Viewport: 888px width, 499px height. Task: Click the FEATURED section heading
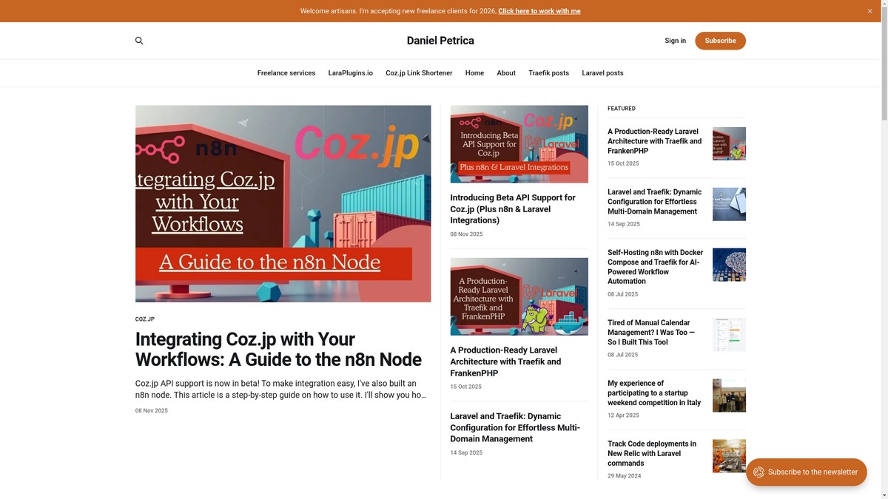coord(622,109)
